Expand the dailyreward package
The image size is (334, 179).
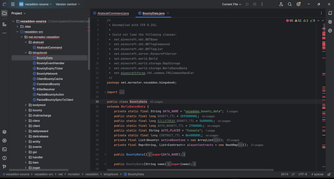(26, 131)
